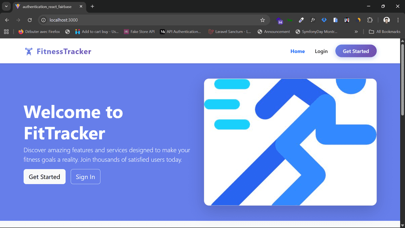Image resolution: width=405 pixels, height=228 pixels.
Task: Open the Extensions puzzle piece menu
Action: (x=370, y=20)
